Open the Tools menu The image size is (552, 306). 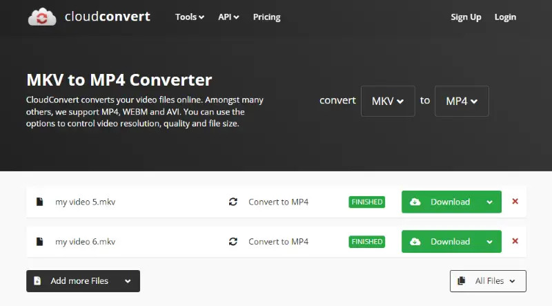(x=189, y=17)
